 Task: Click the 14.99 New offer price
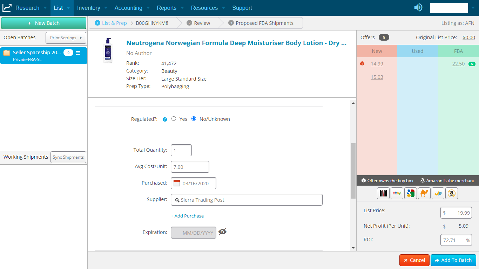377,64
